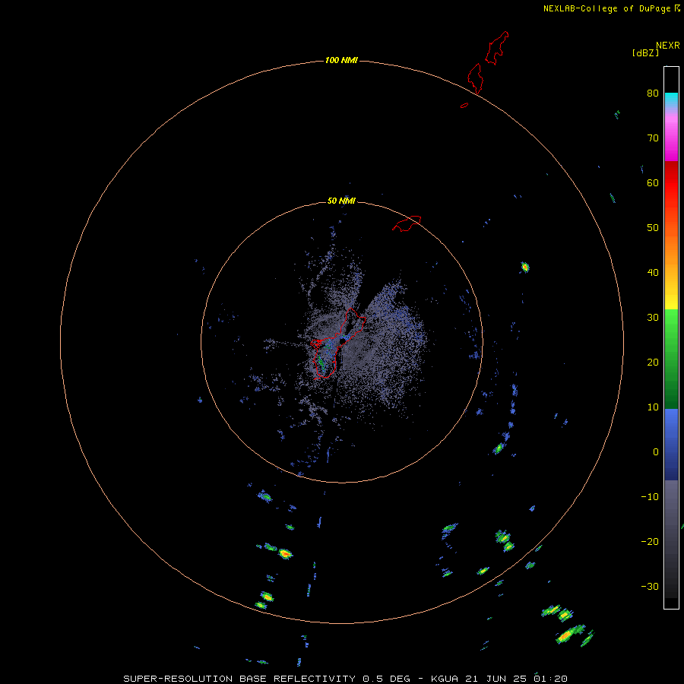The height and width of the screenshot is (684, 684).
Task: Click the isolated storm cell east of the 50 NMI ring
Action: [524, 267]
